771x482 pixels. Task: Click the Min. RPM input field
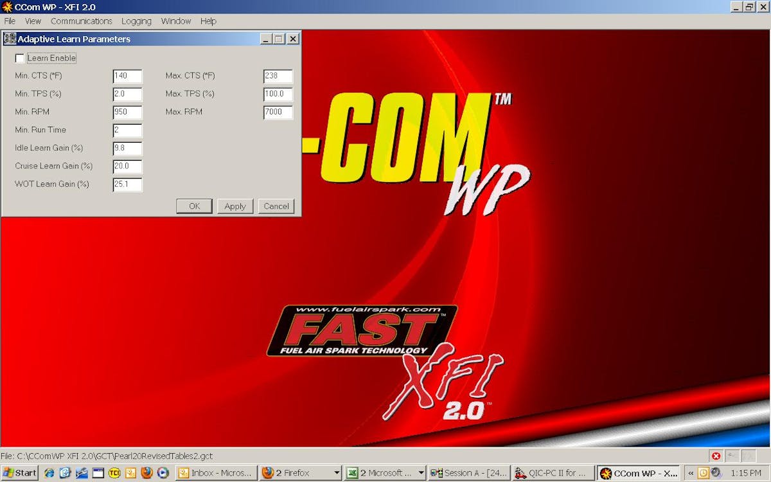pos(127,112)
